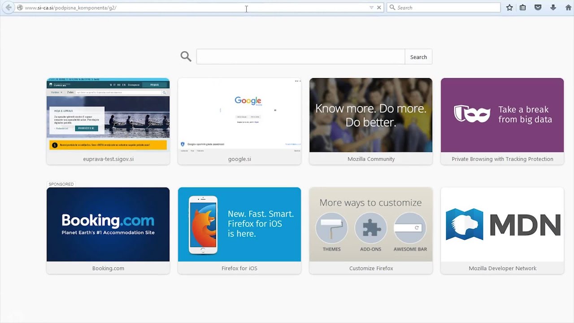The width and height of the screenshot is (574, 323).
Task: Click the THEMES paint roller icon
Action: (x=331, y=228)
